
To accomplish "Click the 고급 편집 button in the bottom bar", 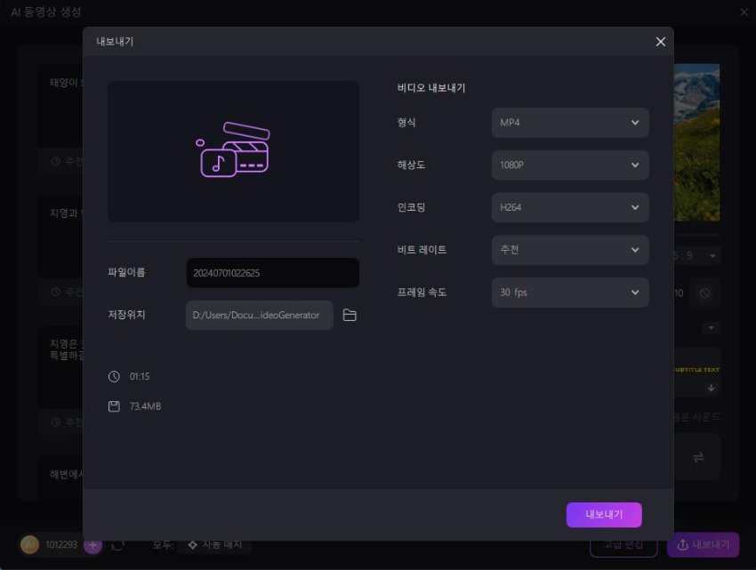I will [x=624, y=544].
